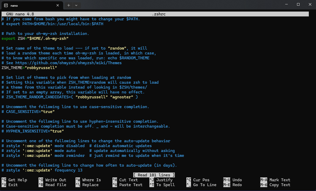Click the ohmyzsh wiki Themes URL line
This screenshot has height=191, width=316.
(62, 63)
